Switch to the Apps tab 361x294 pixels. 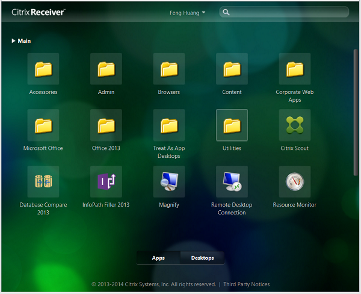coord(158,258)
